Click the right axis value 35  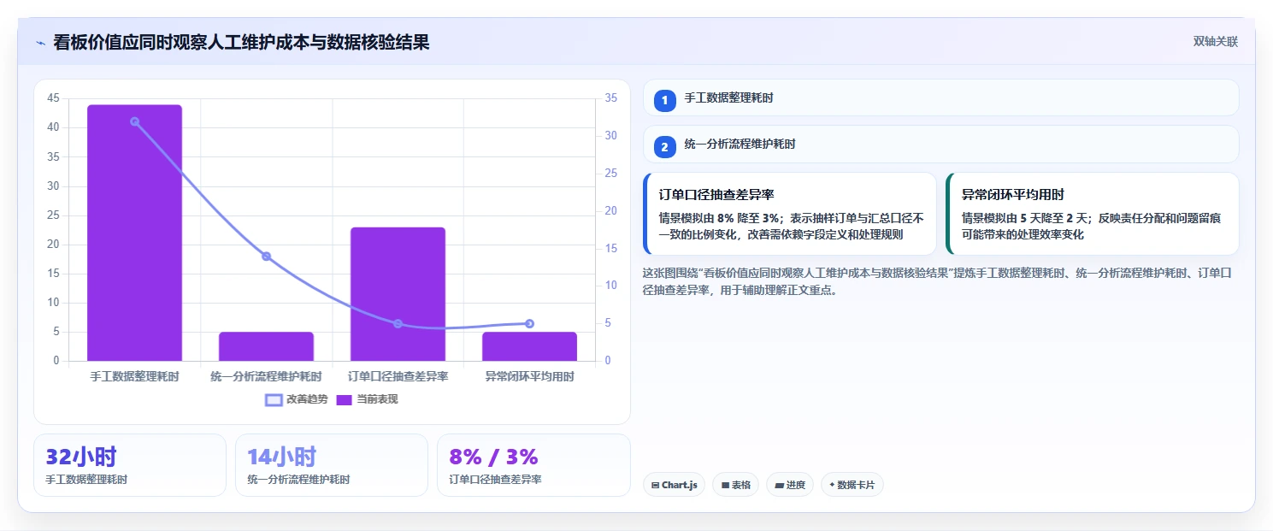click(x=611, y=98)
